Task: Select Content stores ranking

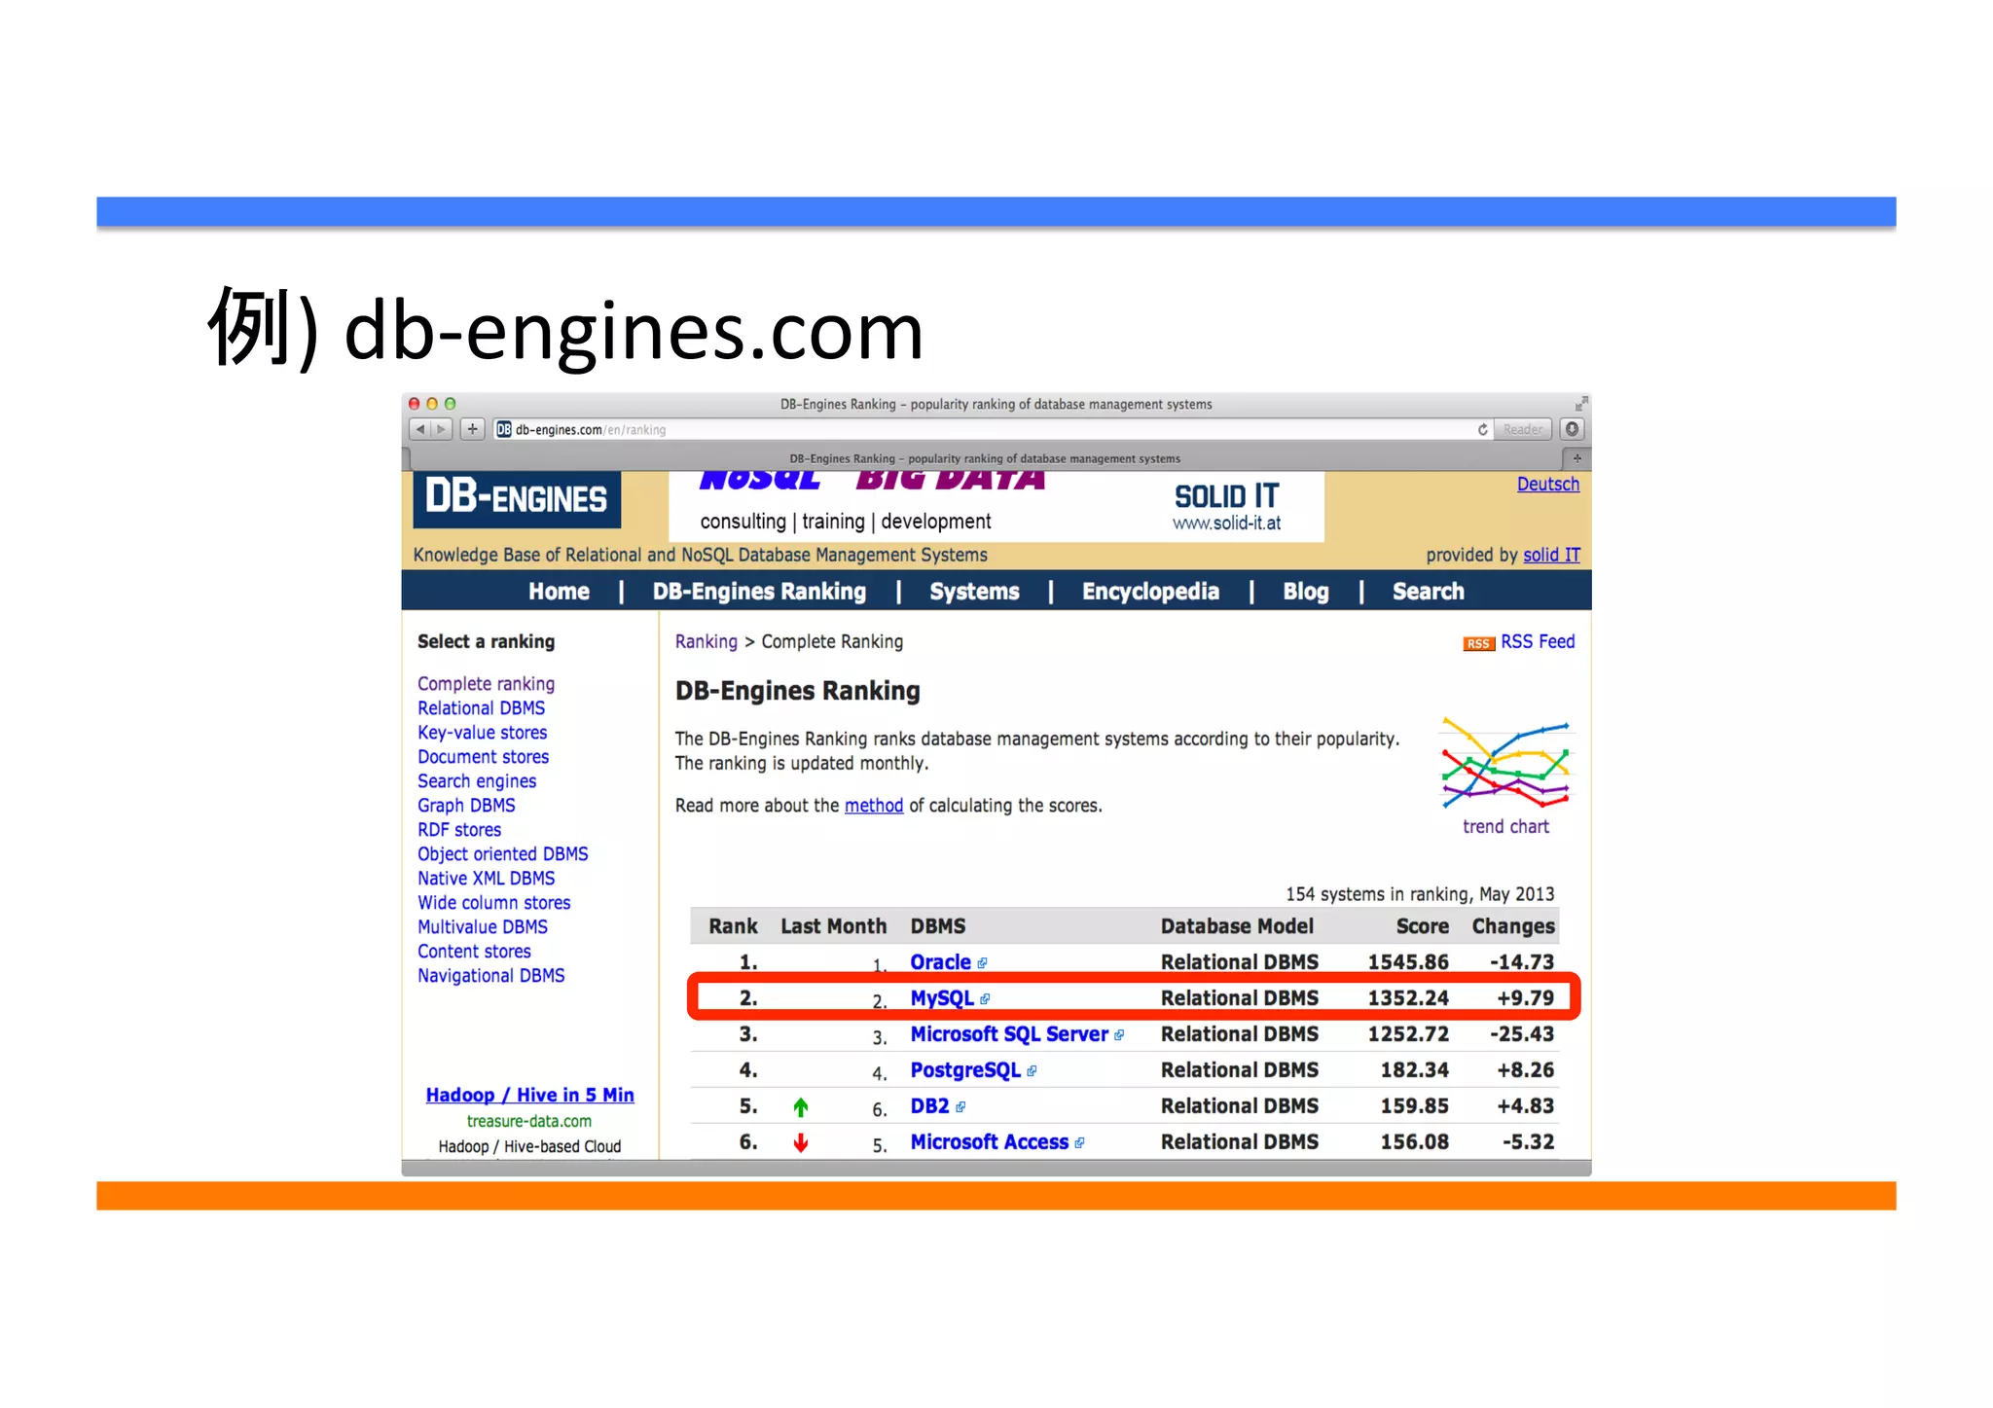Action: click(474, 952)
